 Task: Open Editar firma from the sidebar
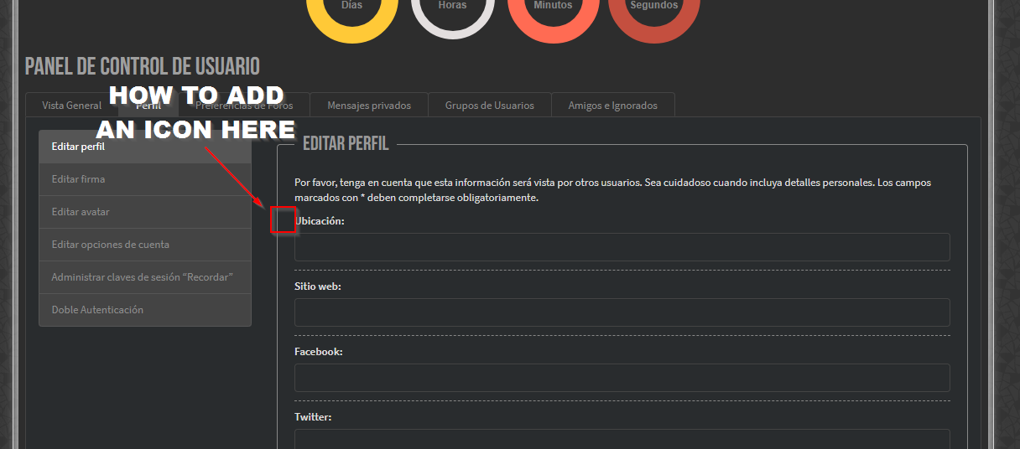pos(144,179)
